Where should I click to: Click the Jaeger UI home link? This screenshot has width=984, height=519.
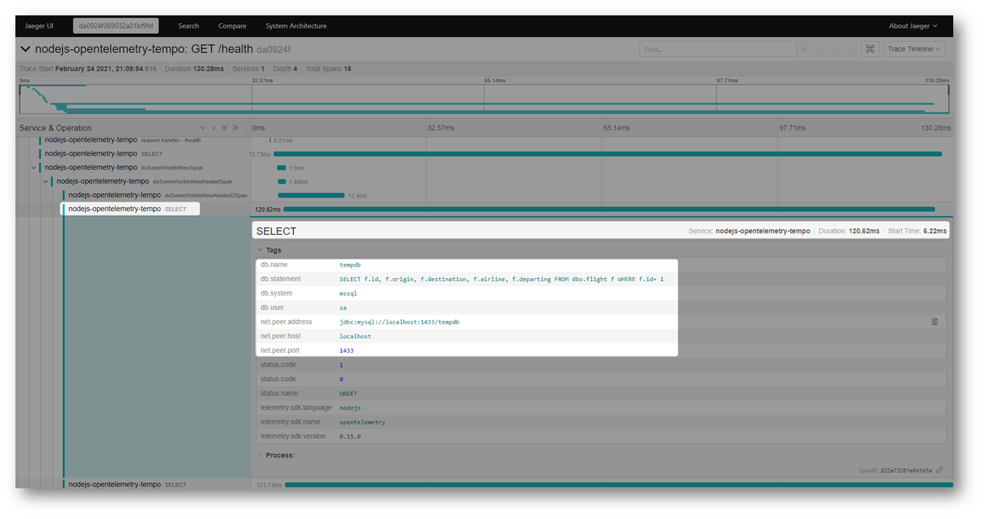[x=40, y=26]
